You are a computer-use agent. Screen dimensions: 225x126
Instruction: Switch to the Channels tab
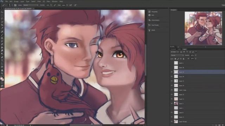pyautogui.click(x=173, y=49)
